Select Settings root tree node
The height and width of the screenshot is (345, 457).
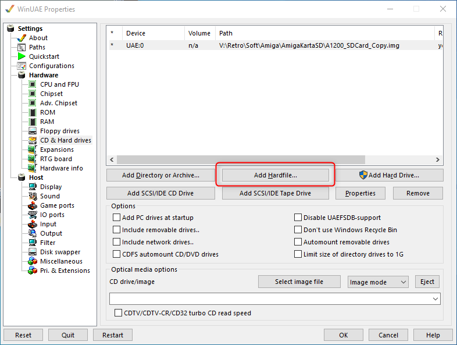(x=30, y=29)
